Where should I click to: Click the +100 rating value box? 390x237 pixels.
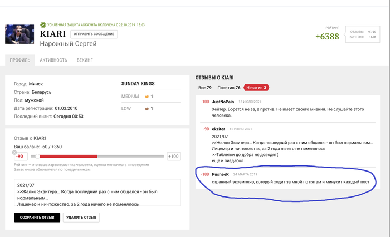(174, 156)
